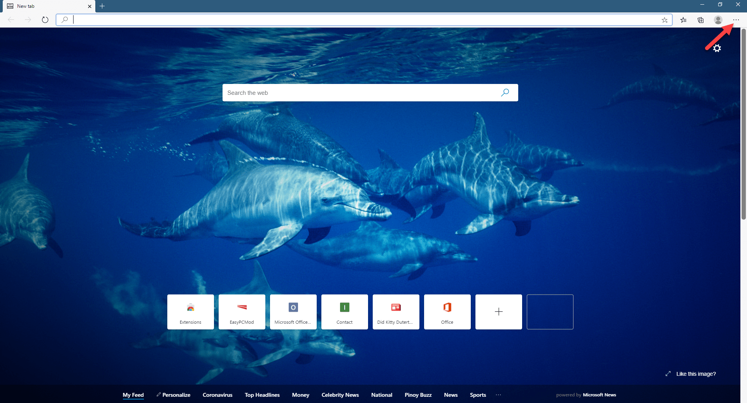This screenshot has width=747, height=403.
Task: Refresh the current page
Action: (x=45, y=20)
